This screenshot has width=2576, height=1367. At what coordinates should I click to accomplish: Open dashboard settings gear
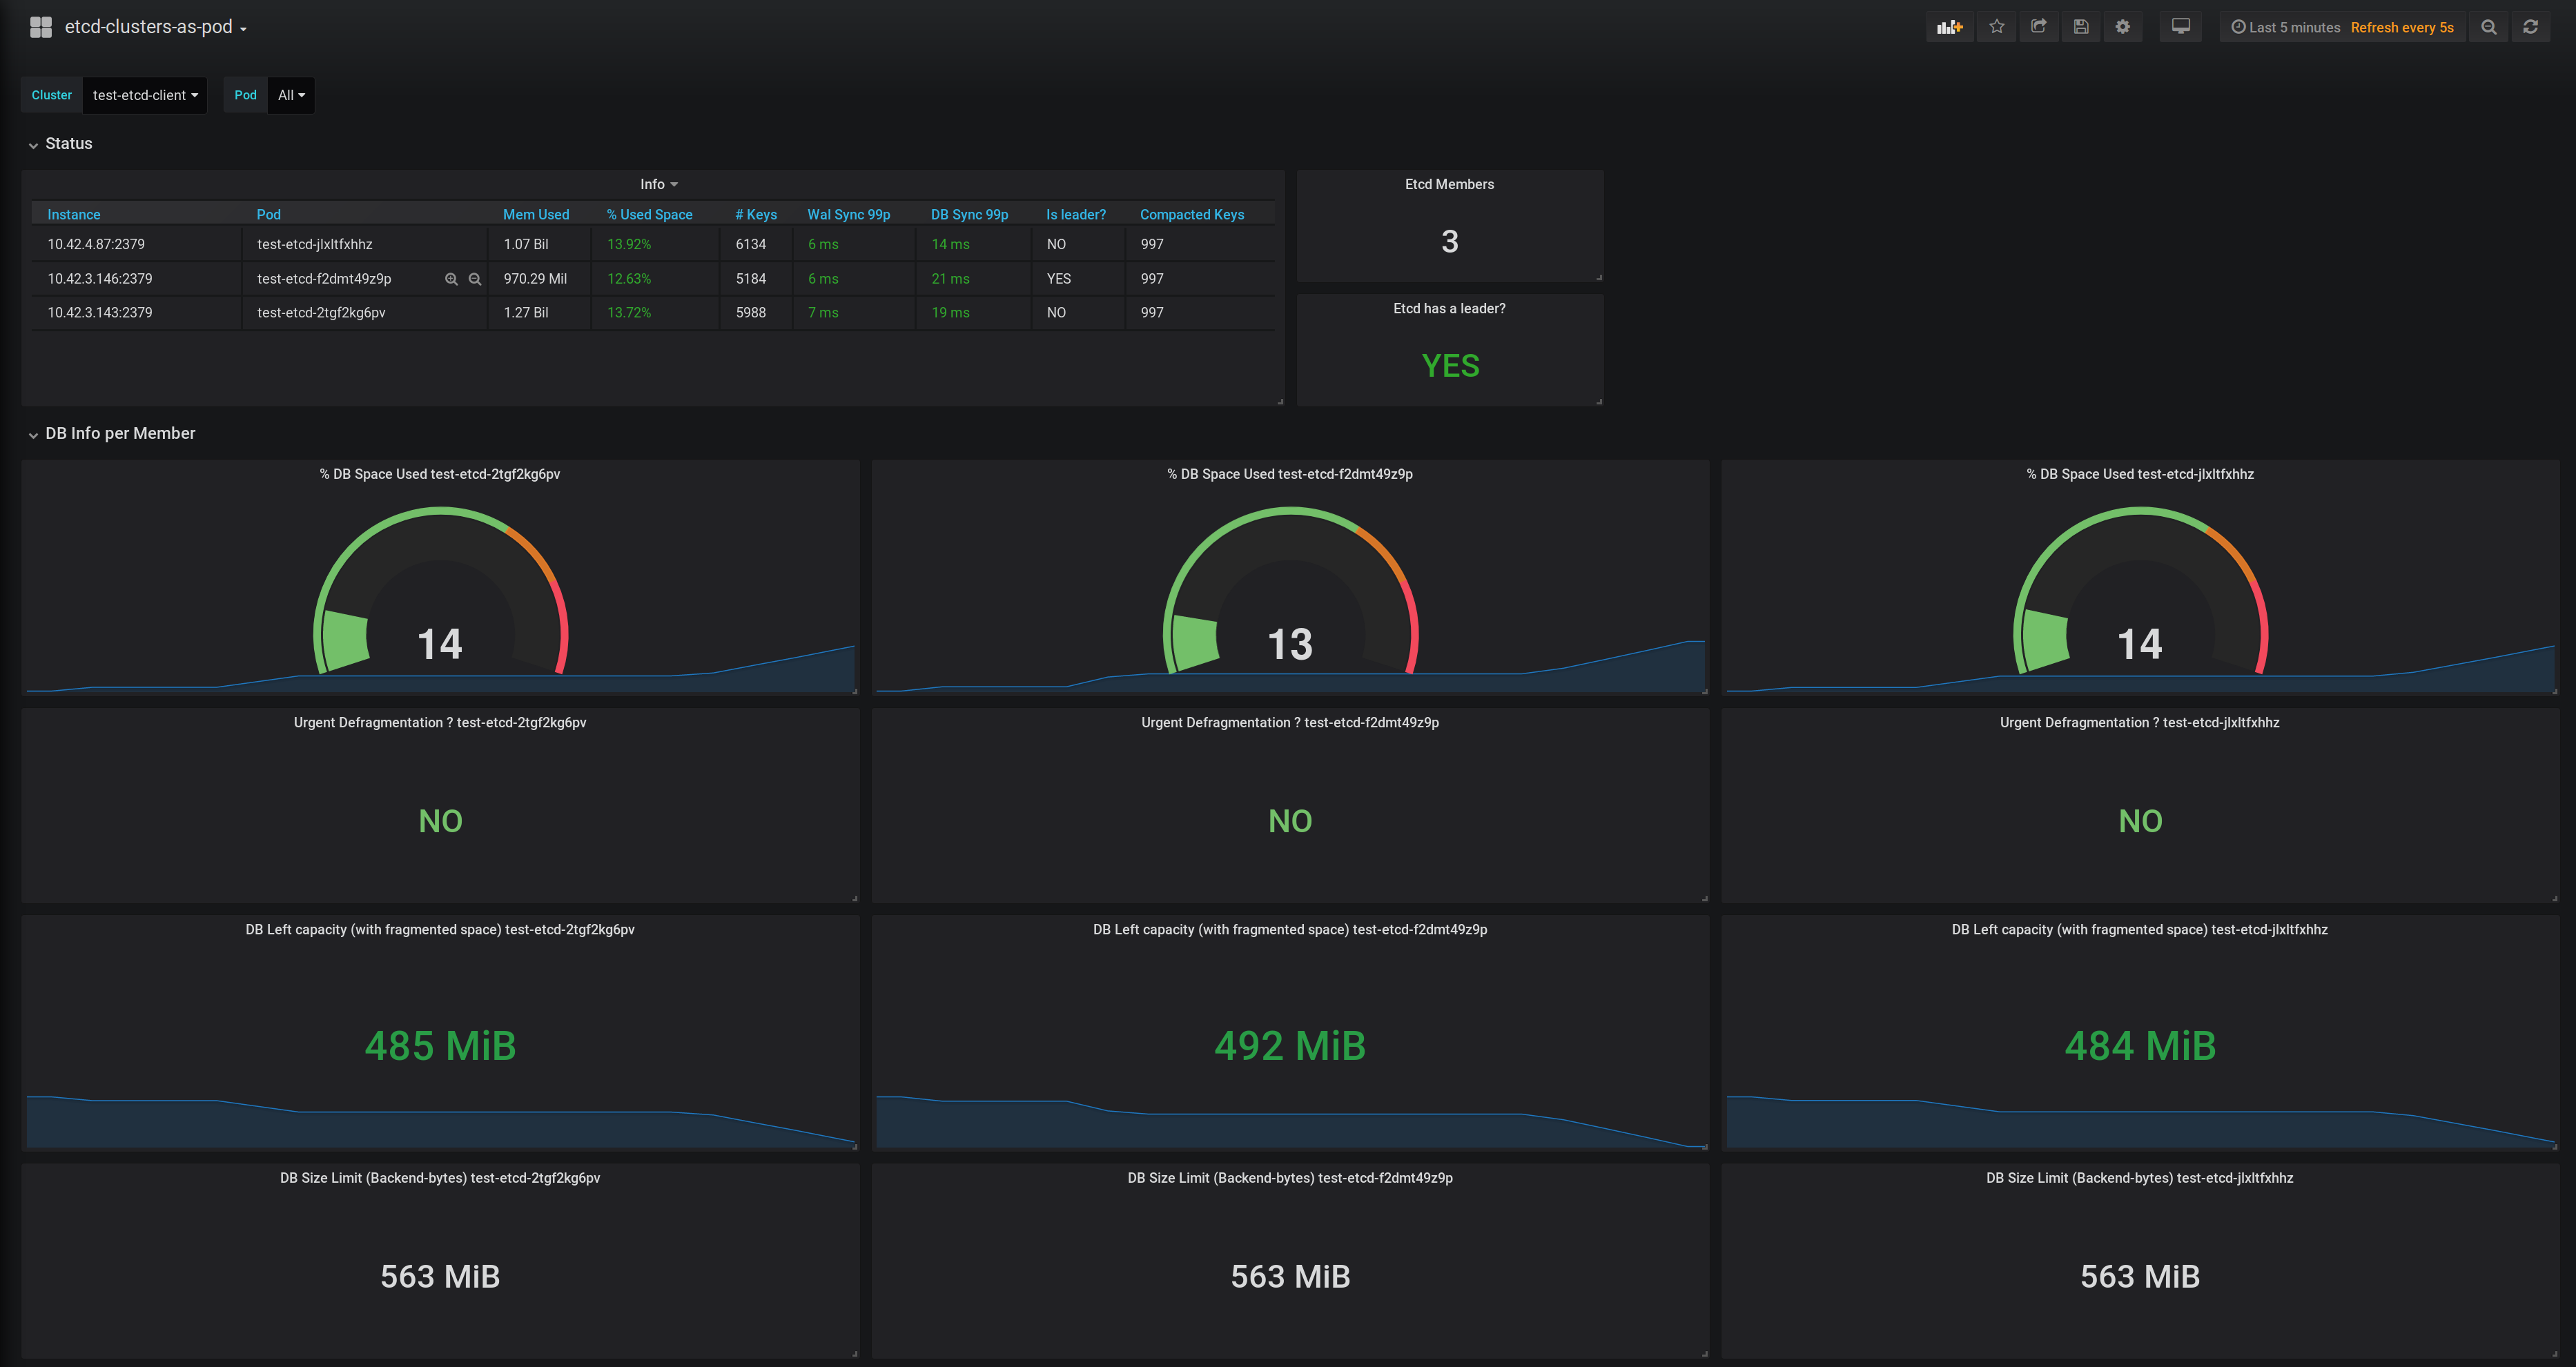pyautogui.click(x=2122, y=27)
